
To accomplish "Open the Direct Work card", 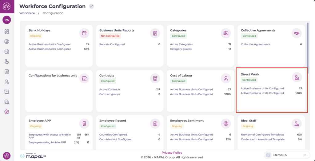I will (271, 90).
